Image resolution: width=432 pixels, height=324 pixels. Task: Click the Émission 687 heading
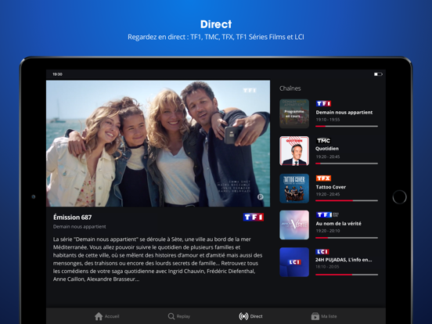(73, 218)
